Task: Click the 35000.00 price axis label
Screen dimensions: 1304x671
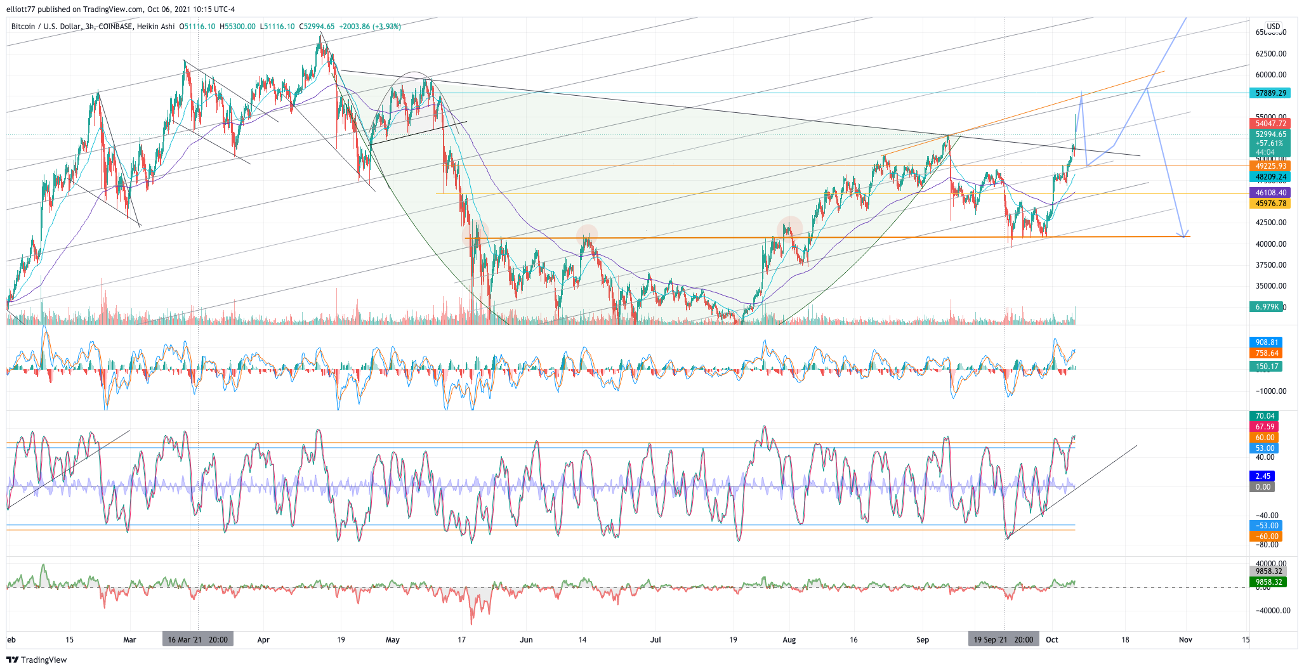Action: (1270, 286)
